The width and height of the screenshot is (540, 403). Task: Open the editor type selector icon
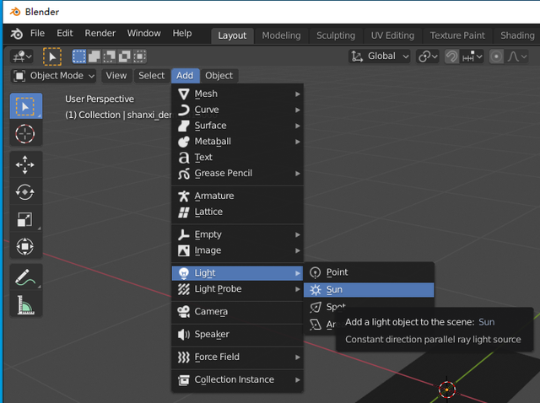(22, 56)
